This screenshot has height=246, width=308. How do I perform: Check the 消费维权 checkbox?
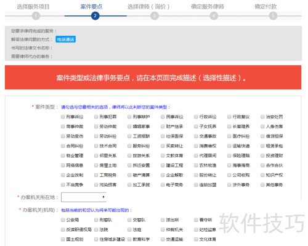point(196,146)
